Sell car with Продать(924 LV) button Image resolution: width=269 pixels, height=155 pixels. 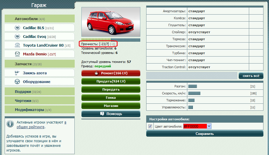[111, 81]
